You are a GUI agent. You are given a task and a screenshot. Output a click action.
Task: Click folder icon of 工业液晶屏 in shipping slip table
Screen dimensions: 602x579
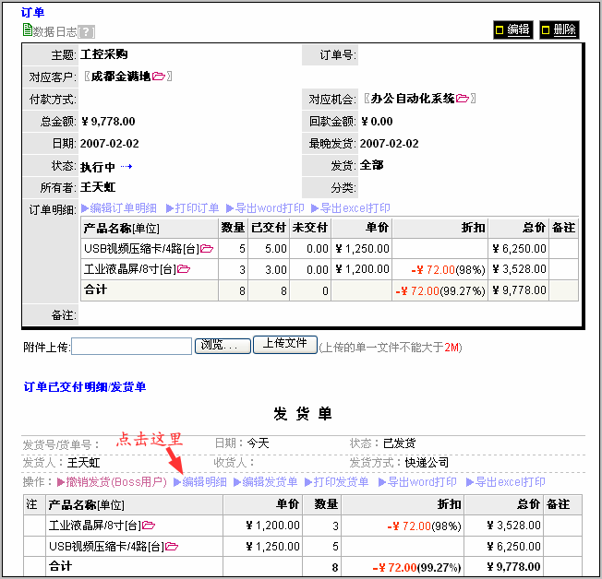pyautogui.click(x=149, y=525)
